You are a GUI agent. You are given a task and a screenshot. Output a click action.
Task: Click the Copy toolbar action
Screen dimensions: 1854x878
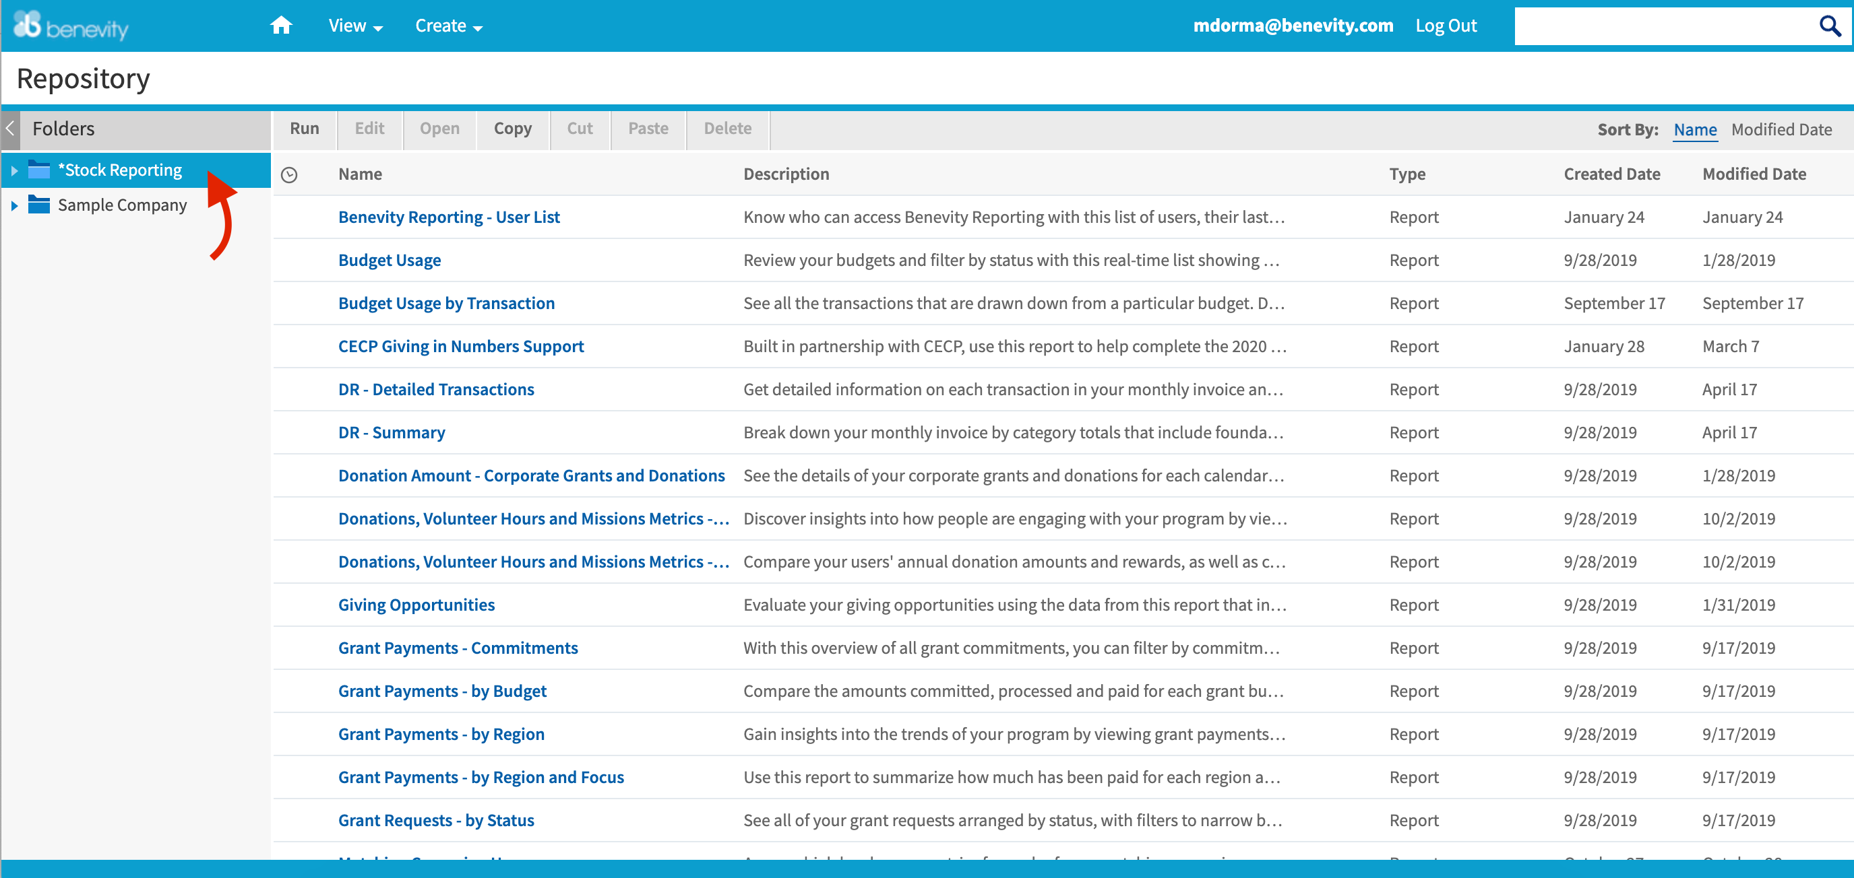pyautogui.click(x=512, y=129)
